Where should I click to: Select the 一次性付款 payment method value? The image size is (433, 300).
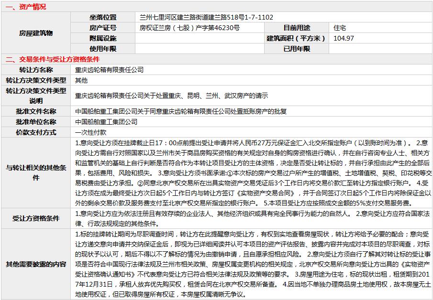point(91,132)
